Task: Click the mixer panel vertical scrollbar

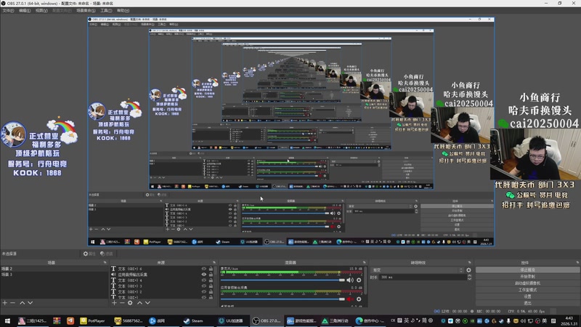Action: (x=366, y=282)
